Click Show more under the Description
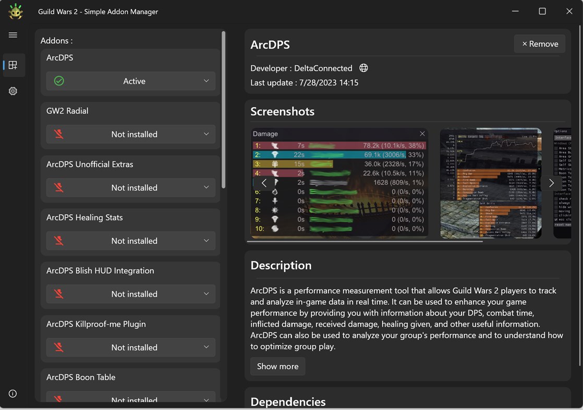583x410 pixels. [277, 366]
